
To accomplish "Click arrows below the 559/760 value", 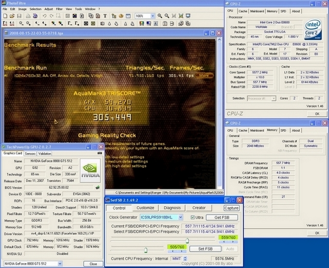I will pyautogui.click(x=228, y=242).
